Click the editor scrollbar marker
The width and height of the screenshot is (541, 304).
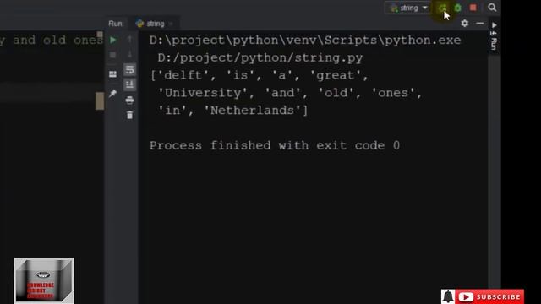100,101
